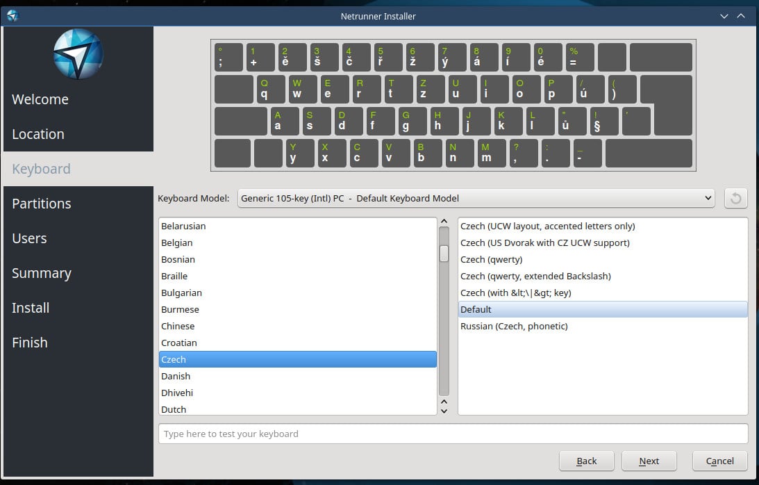Select Dutch in the language list
The image size is (759, 485).
[x=298, y=409]
